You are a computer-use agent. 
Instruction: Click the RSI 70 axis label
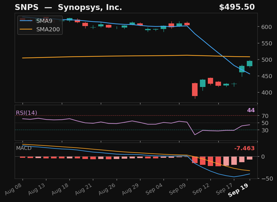(x=265, y=116)
